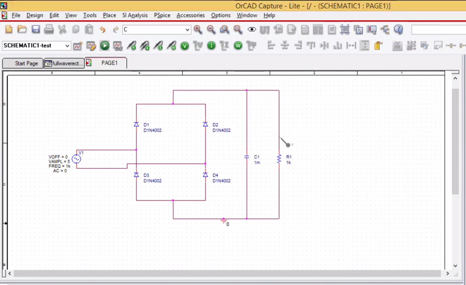
Task: Open the project manager hierarchy icon
Action: coord(385,30)
